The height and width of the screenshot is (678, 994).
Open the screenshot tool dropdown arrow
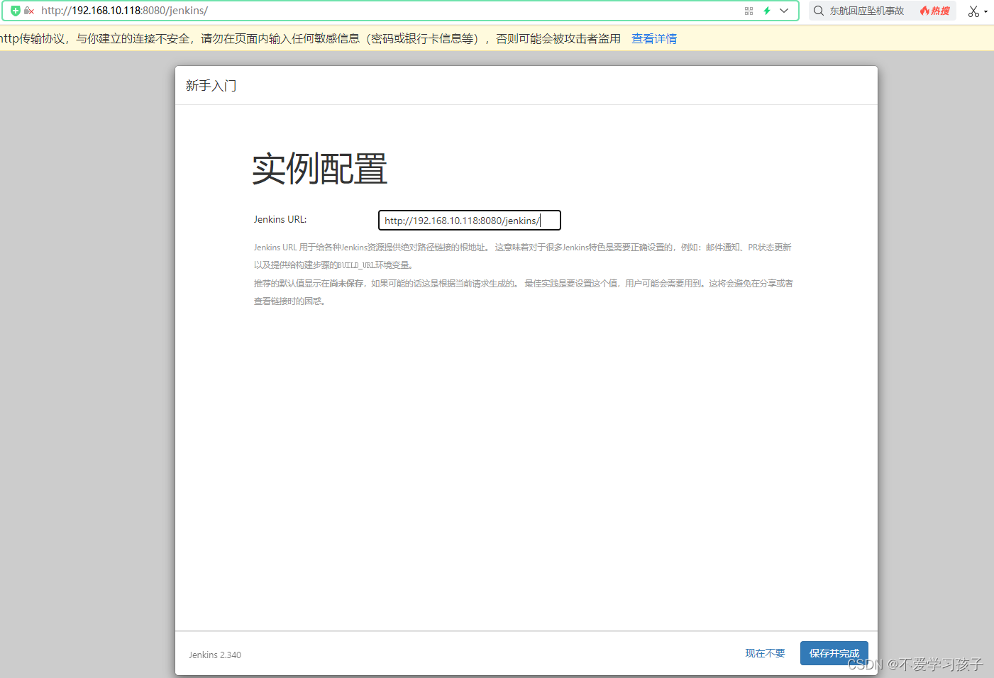985,12
